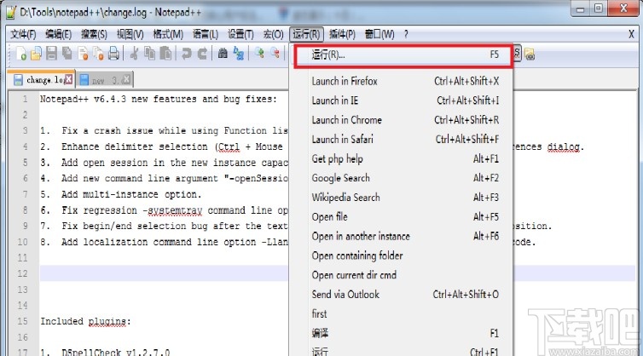The image size is (643, 356).
Task: Open the ? help menu
Action: (406, 34)
